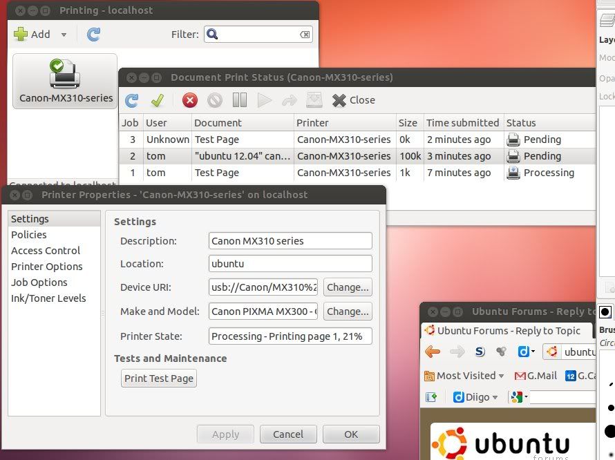
Task: Click the Make and Model text field
Action: coord(263,312)
